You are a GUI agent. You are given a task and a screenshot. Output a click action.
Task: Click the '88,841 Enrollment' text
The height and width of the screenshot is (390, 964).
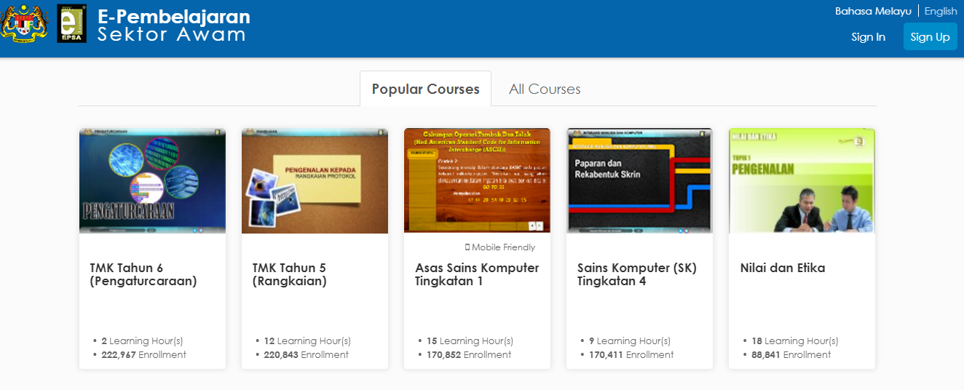[791, 354]
